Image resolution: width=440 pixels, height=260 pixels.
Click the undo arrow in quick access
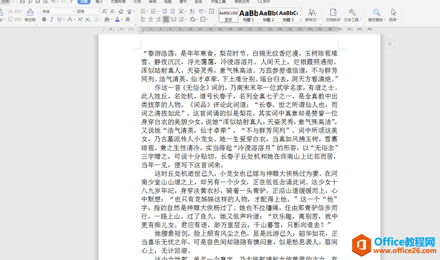coord(53,2)
